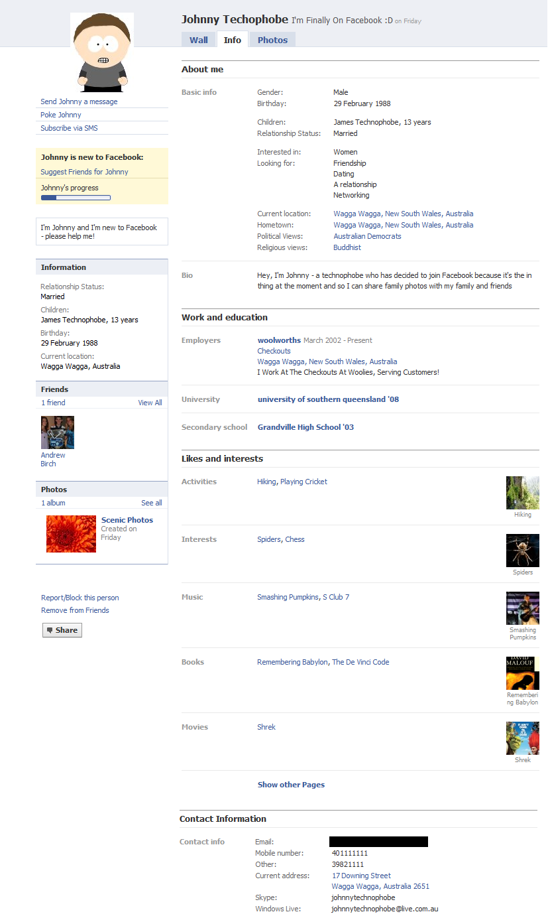Click Subscribe via SMS

pyautogui.click(x=69, y=128)
